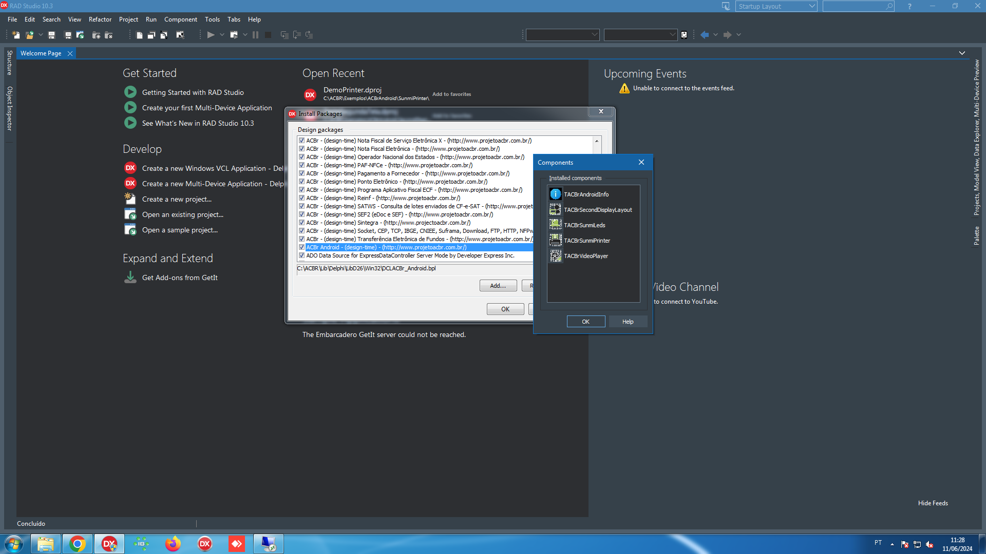This screenshot has width=986, height=554.
Task: Select TACBrVideoPlayer component icon
Action: click(555, 255)
